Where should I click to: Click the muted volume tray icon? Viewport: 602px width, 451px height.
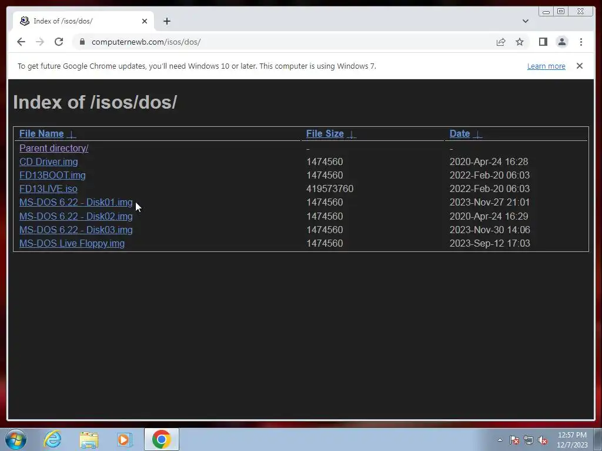[543, 440]
